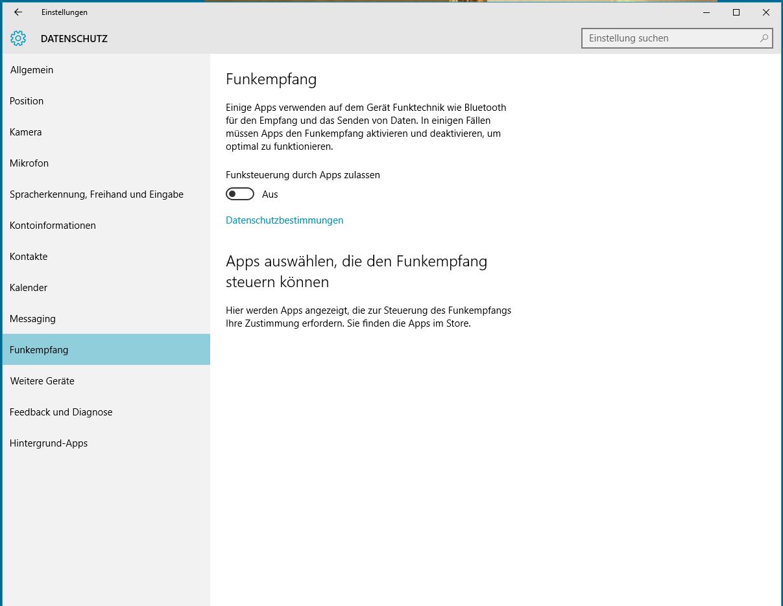Select Mikrofon in the sidebar
Viewport: 783px width, 606px height.
coord(106,163)
